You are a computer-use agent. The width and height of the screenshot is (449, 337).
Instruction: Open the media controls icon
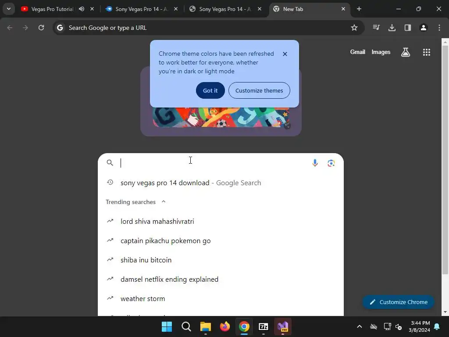(x=376, y=28)
